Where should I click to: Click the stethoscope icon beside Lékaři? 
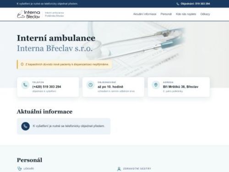coord(19,168)
